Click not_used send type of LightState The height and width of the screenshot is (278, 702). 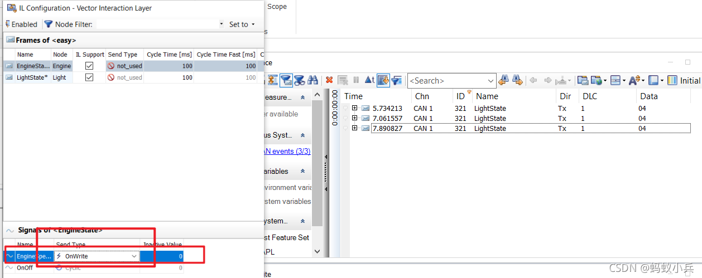tap(125, 77)
